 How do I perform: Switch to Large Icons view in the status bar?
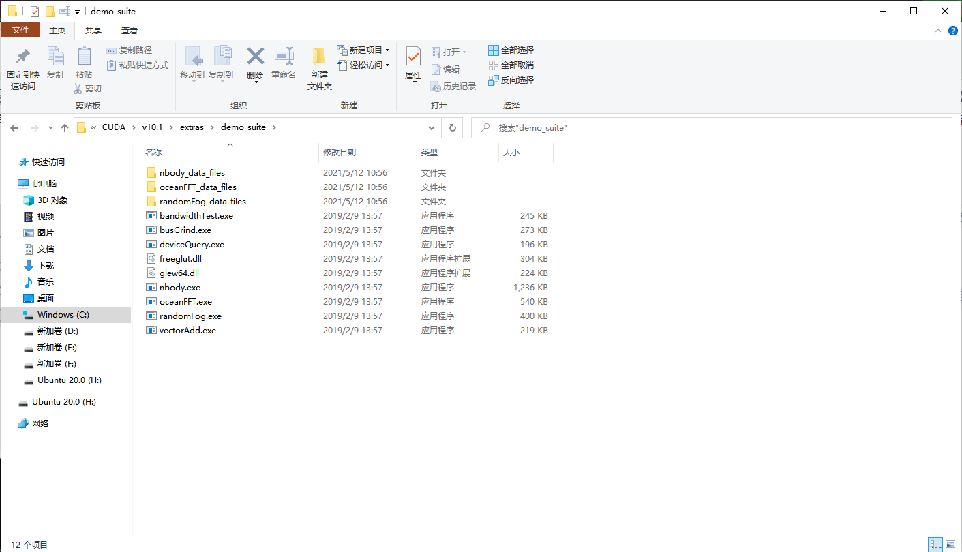pyautogui.click(x=950, y=545)
